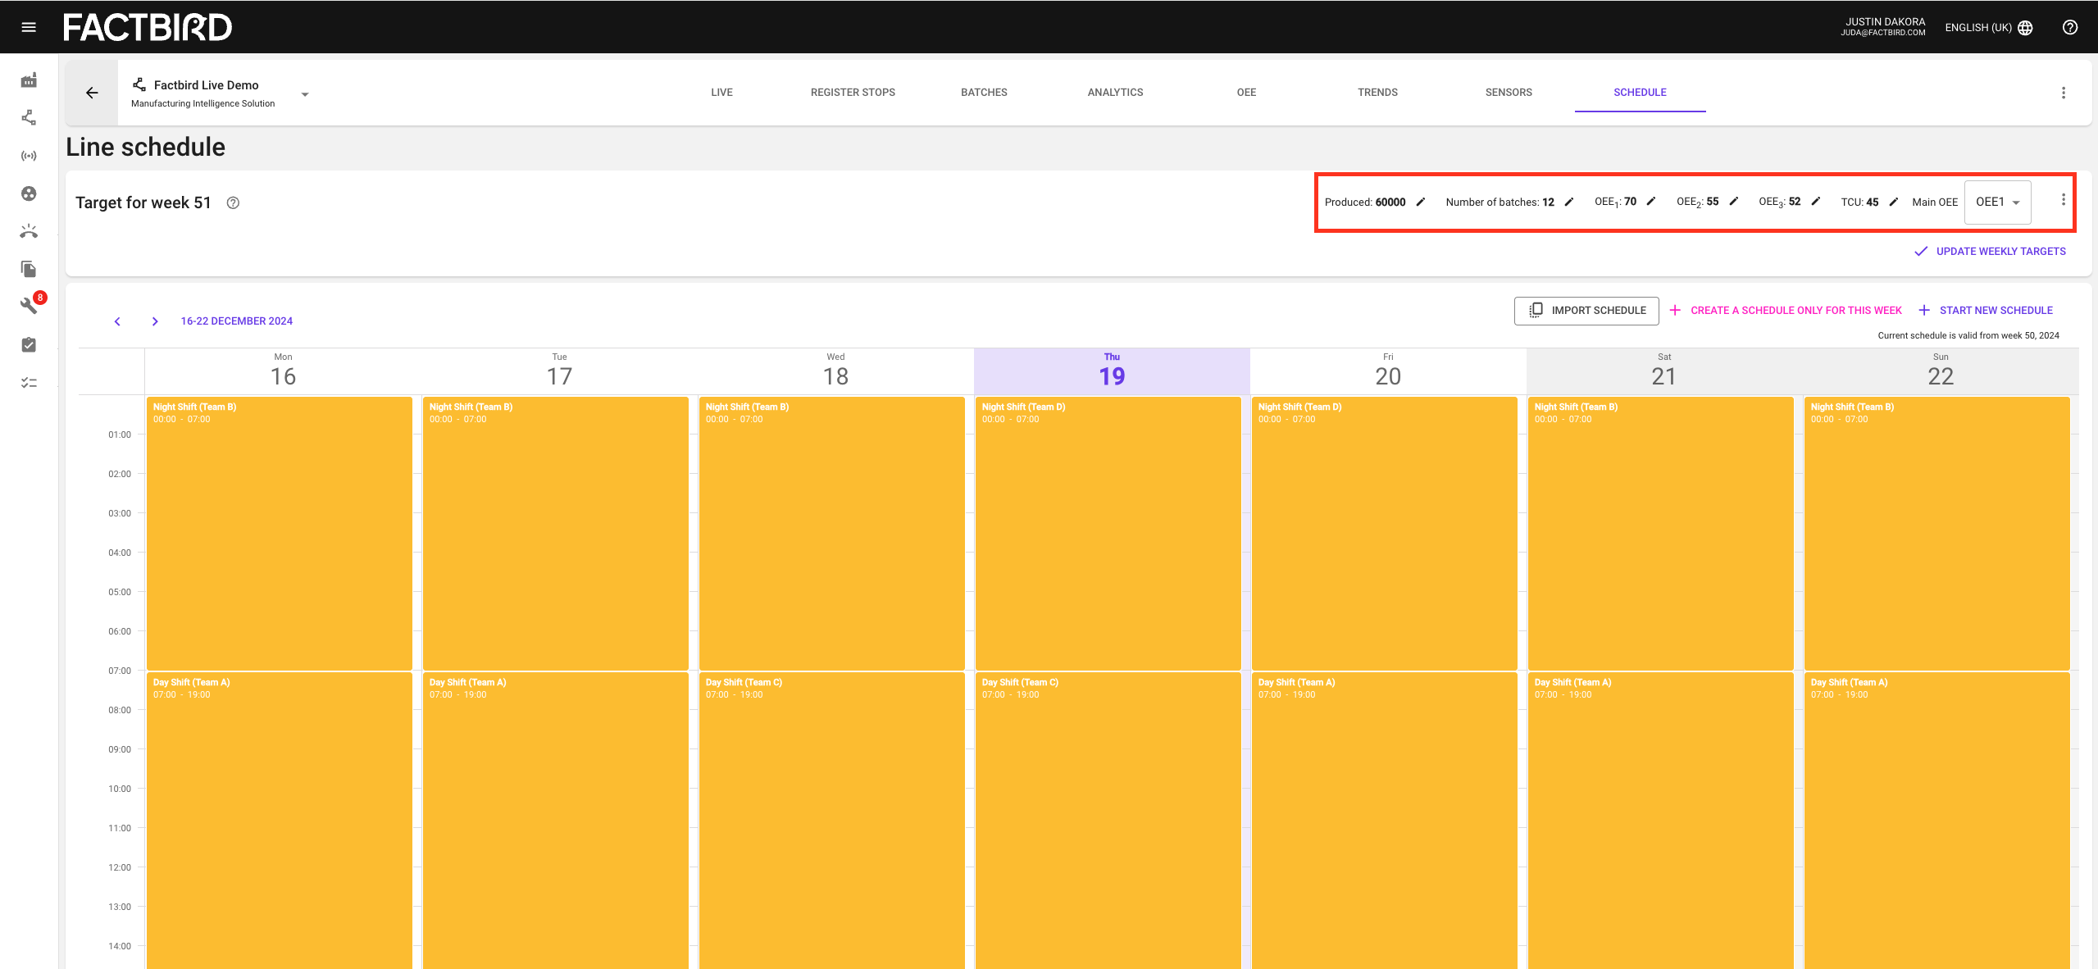
Task: Open line header three-dot menu
Action: click(x=2064, y=93)
